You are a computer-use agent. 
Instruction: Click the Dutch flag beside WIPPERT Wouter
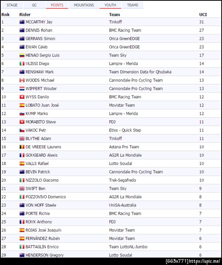pos(22,89)
